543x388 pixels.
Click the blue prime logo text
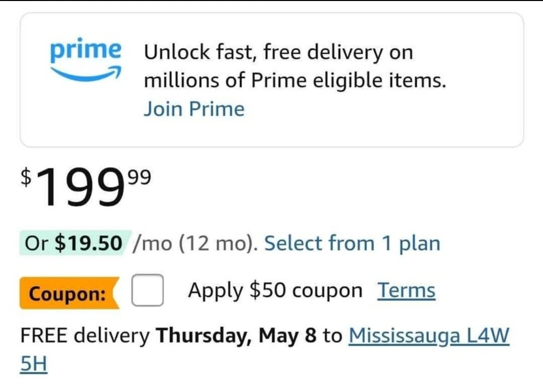click(x=85, y=50)
